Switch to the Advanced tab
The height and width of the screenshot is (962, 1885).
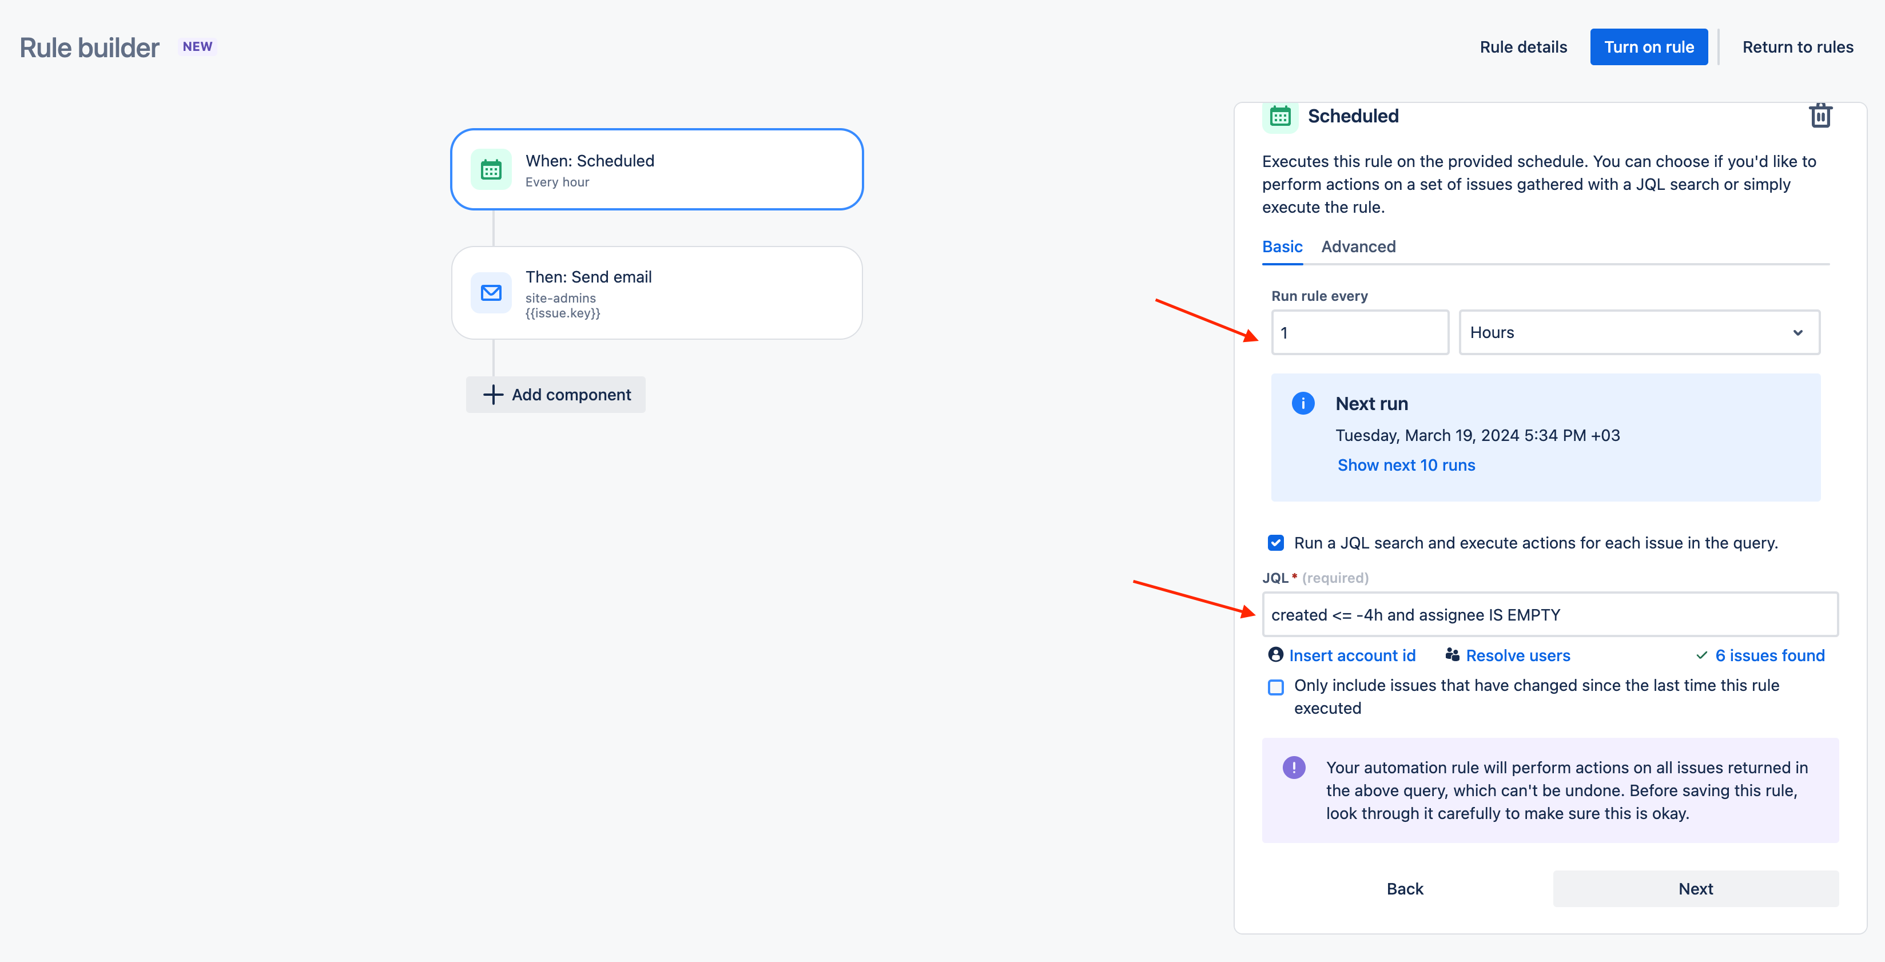pos(1358,247)
